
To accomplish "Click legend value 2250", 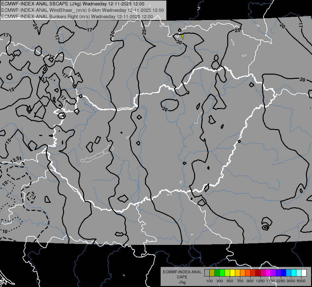I will click(x=281, y=281).
